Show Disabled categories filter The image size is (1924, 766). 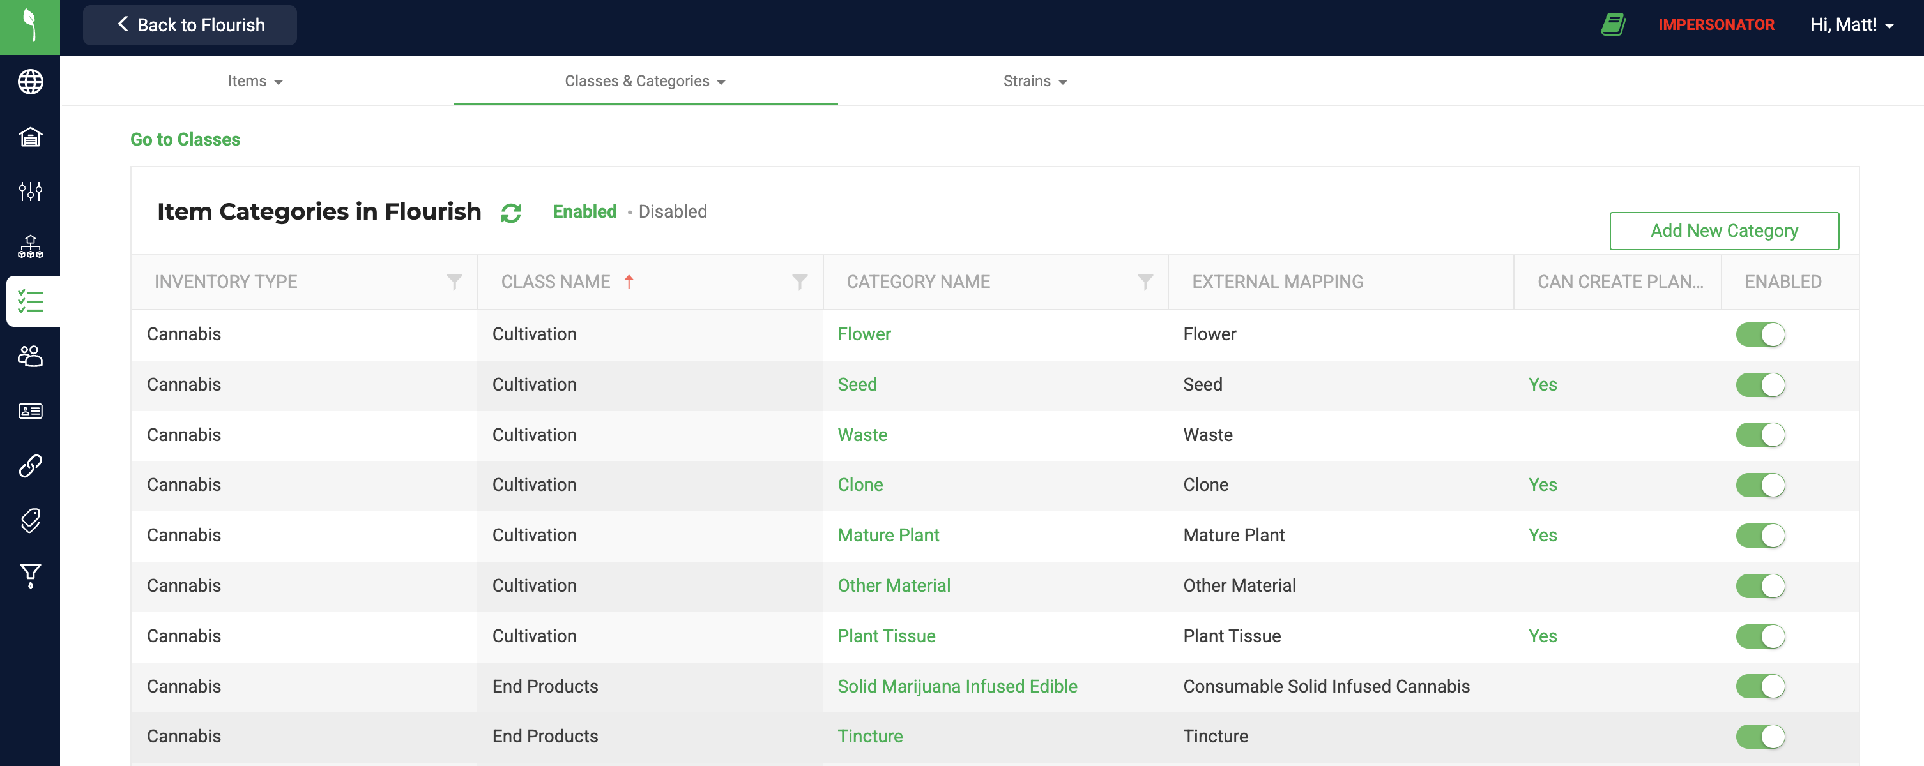(672, 212)
